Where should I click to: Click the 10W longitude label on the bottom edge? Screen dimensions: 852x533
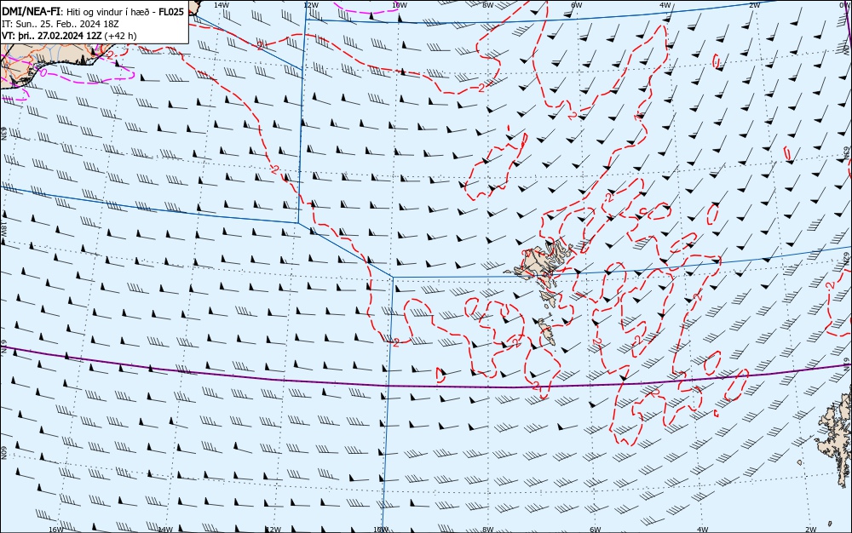click(381, 530)
